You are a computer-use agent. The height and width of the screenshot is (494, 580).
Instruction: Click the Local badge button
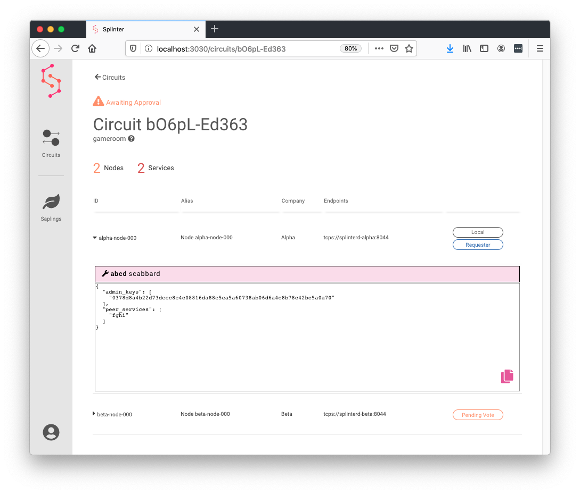pos(478,232)
